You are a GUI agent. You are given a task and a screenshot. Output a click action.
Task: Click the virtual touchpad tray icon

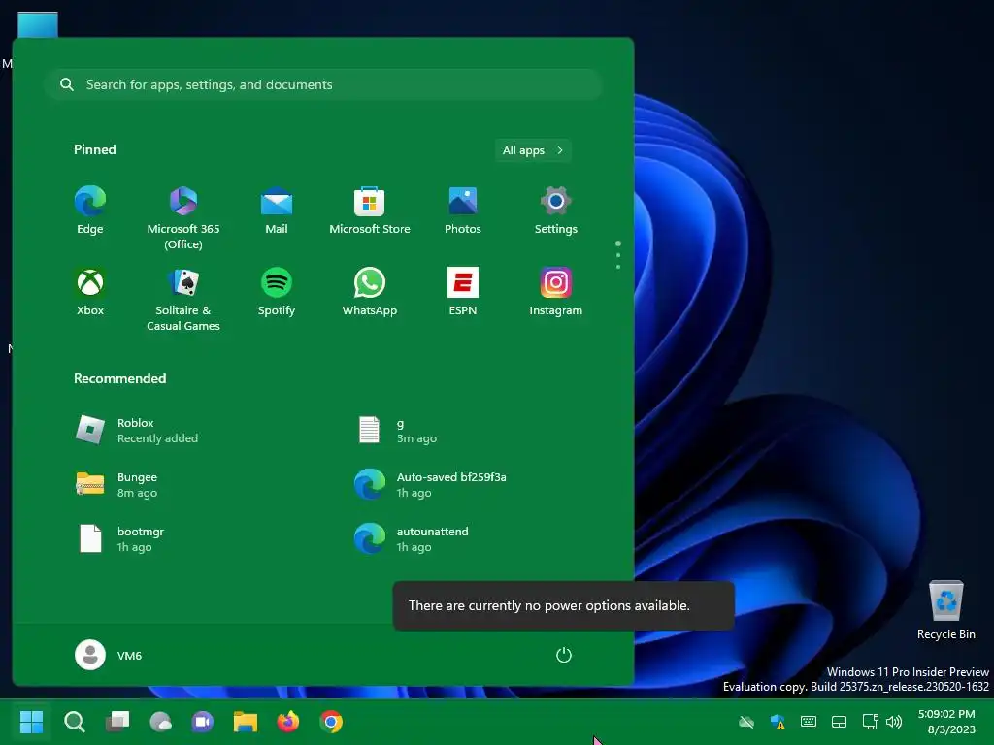(840, 722)
